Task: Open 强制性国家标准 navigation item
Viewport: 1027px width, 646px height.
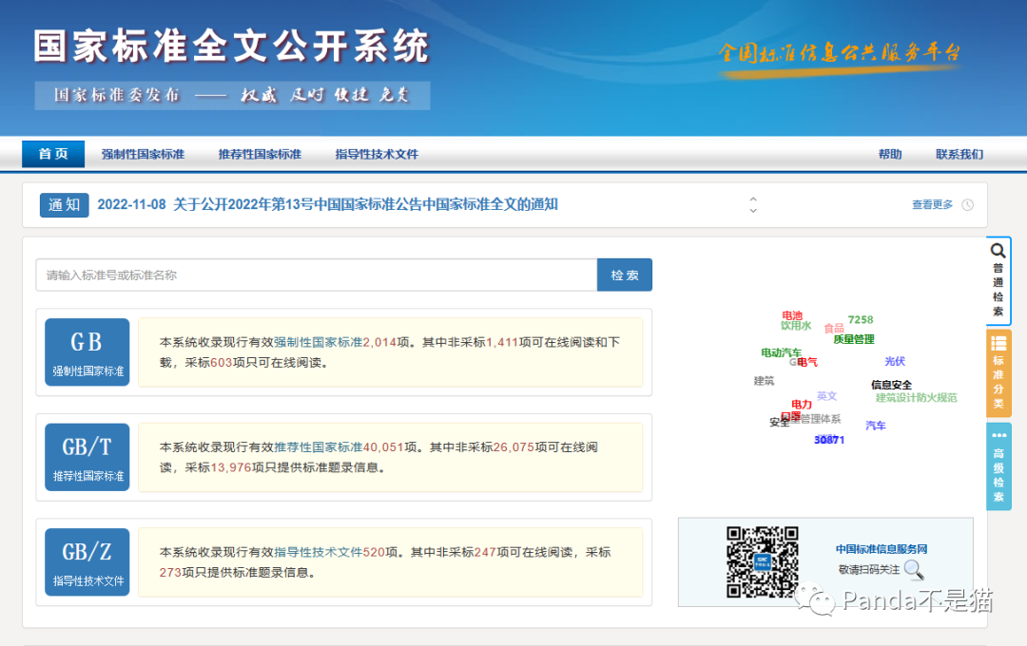Action: 143,155
